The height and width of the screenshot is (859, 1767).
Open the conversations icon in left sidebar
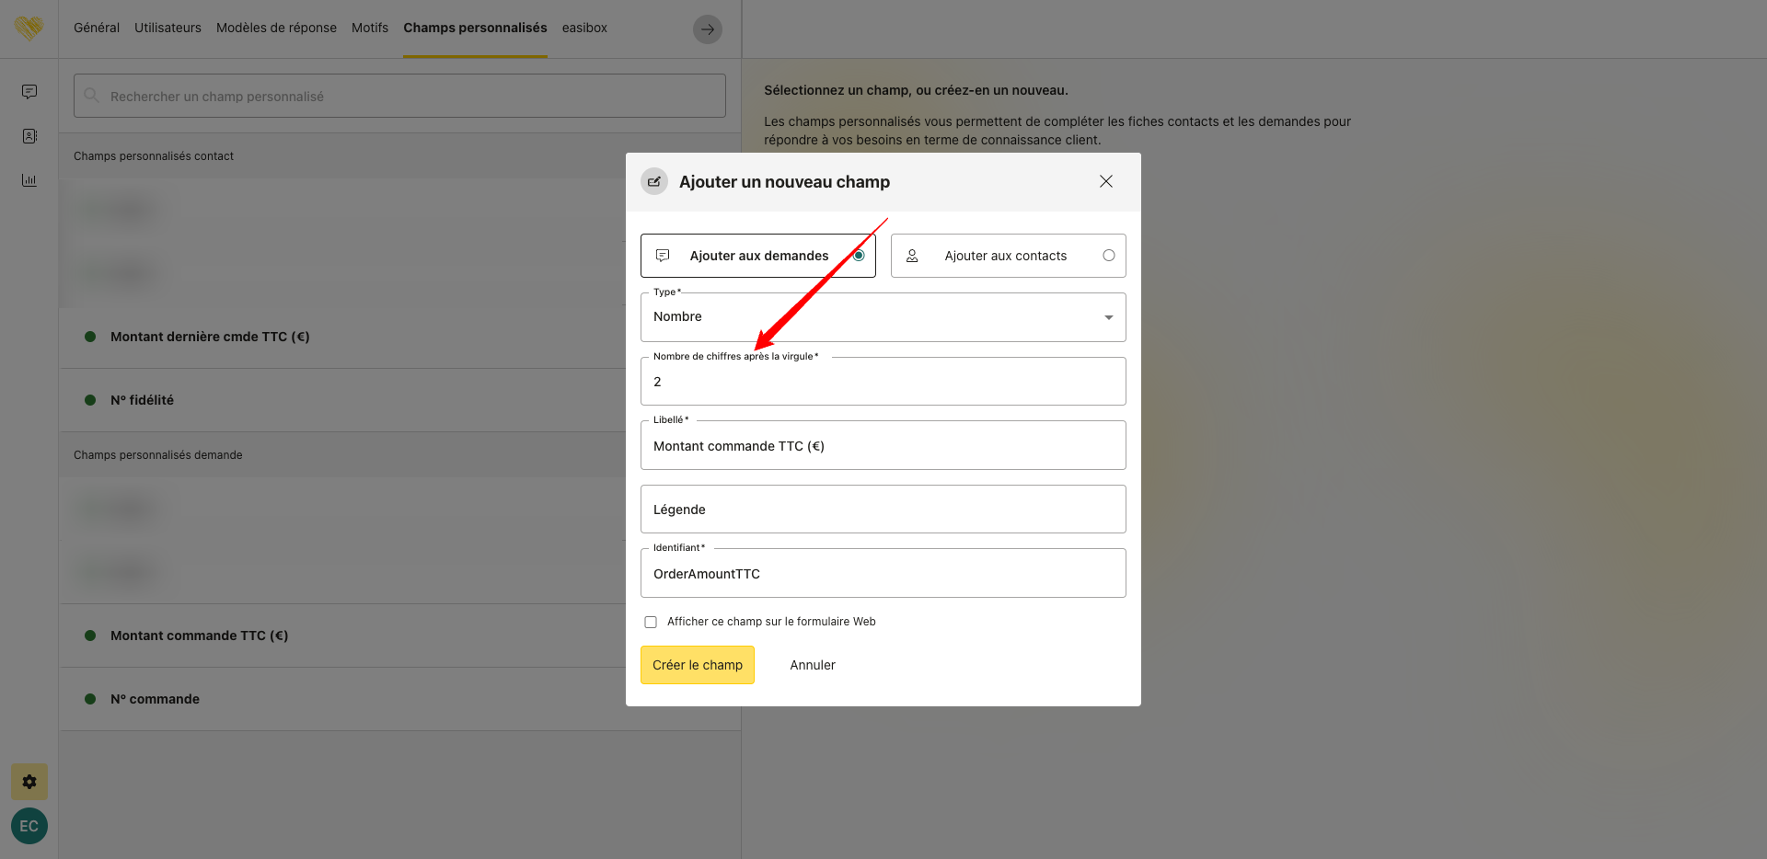(x=29, y=92)
